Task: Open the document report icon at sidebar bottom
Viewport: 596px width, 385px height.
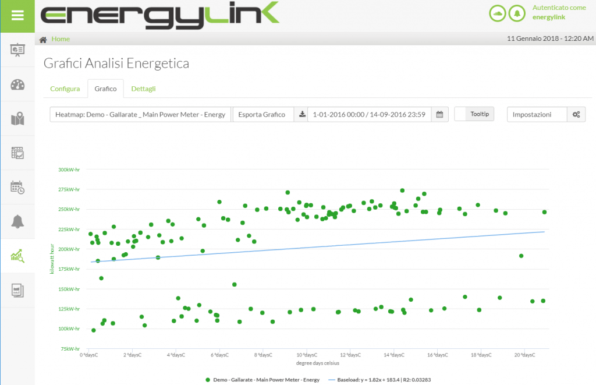Action: click(18, 290)
